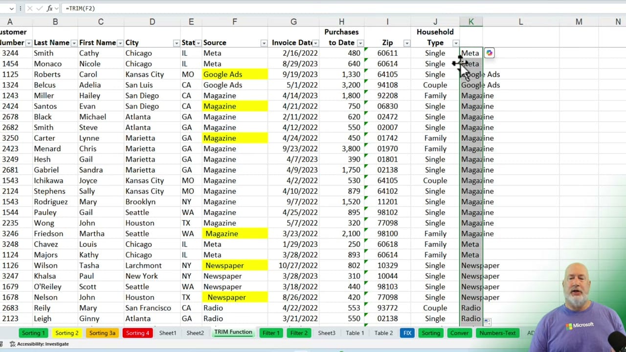Open the Household Type filter dropdown
This screenshot has width=626, height=352.
pyautogui.click(x=455, y=43)
